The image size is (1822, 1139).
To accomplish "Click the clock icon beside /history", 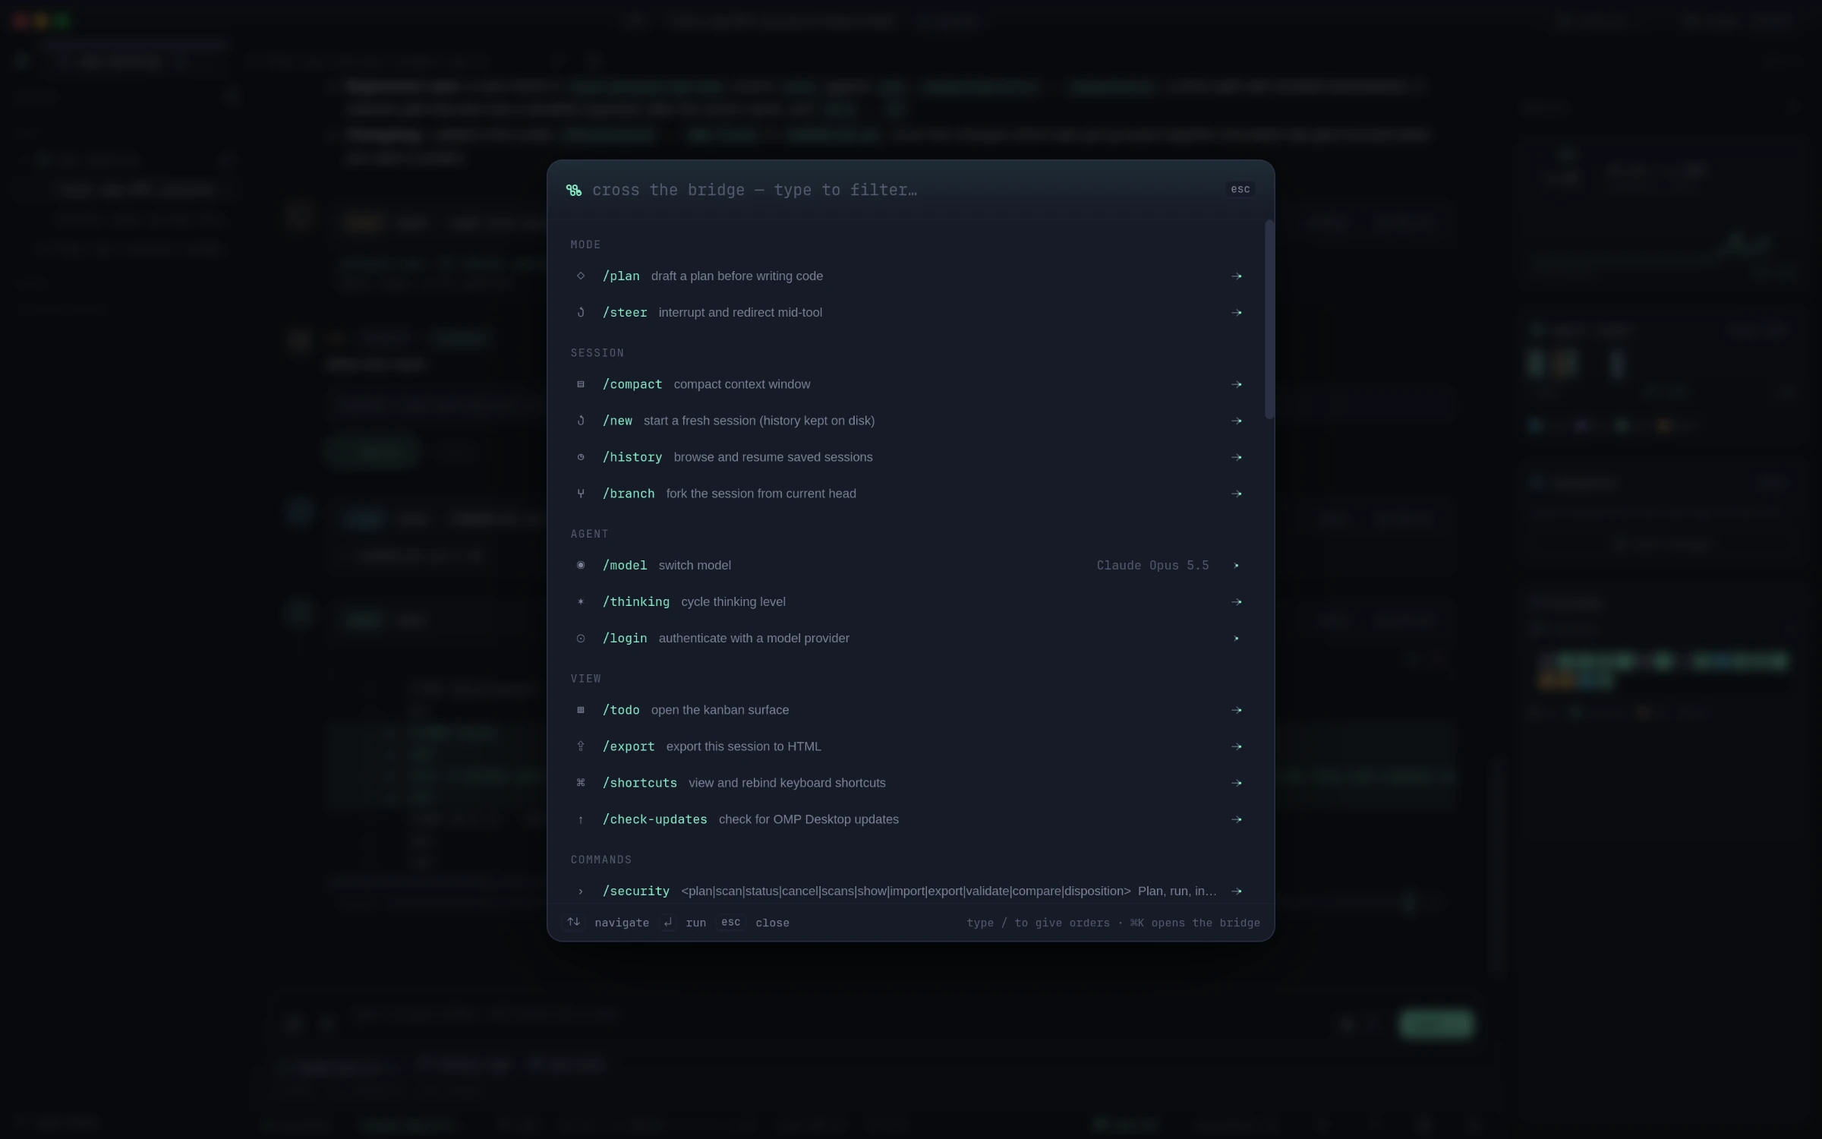I will click(581, 457).
